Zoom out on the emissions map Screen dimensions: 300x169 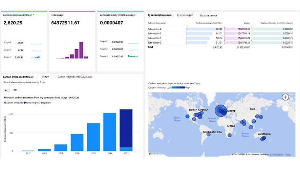click(285, 108)
